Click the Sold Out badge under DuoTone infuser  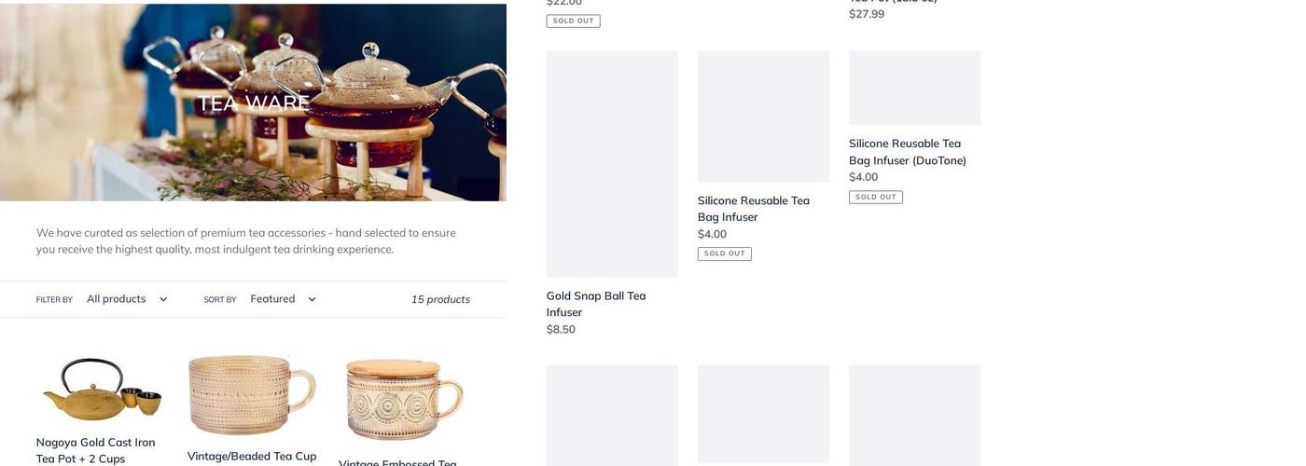coord(875,197)
